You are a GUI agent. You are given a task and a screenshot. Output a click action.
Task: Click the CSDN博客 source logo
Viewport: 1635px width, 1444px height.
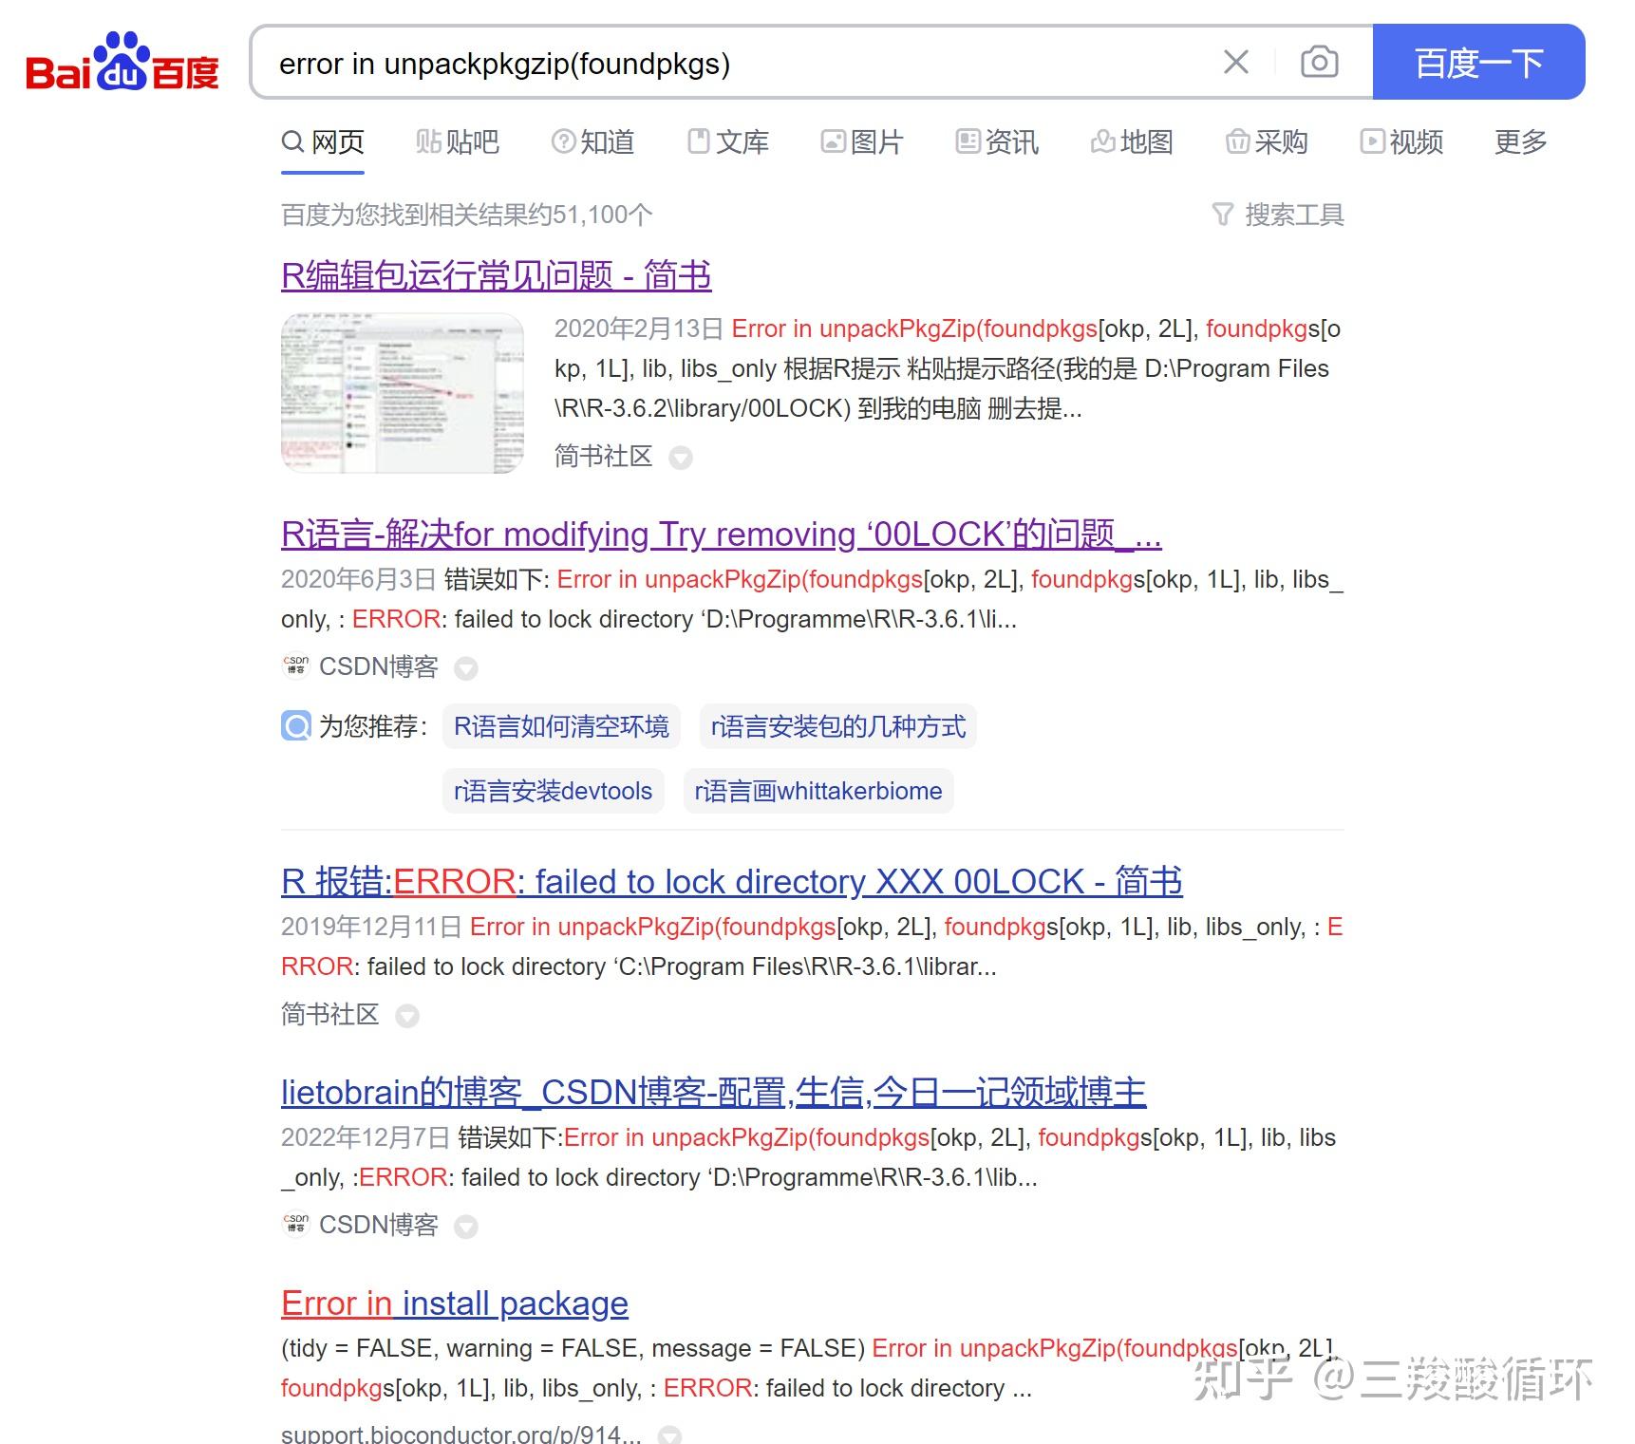point(295,666)
